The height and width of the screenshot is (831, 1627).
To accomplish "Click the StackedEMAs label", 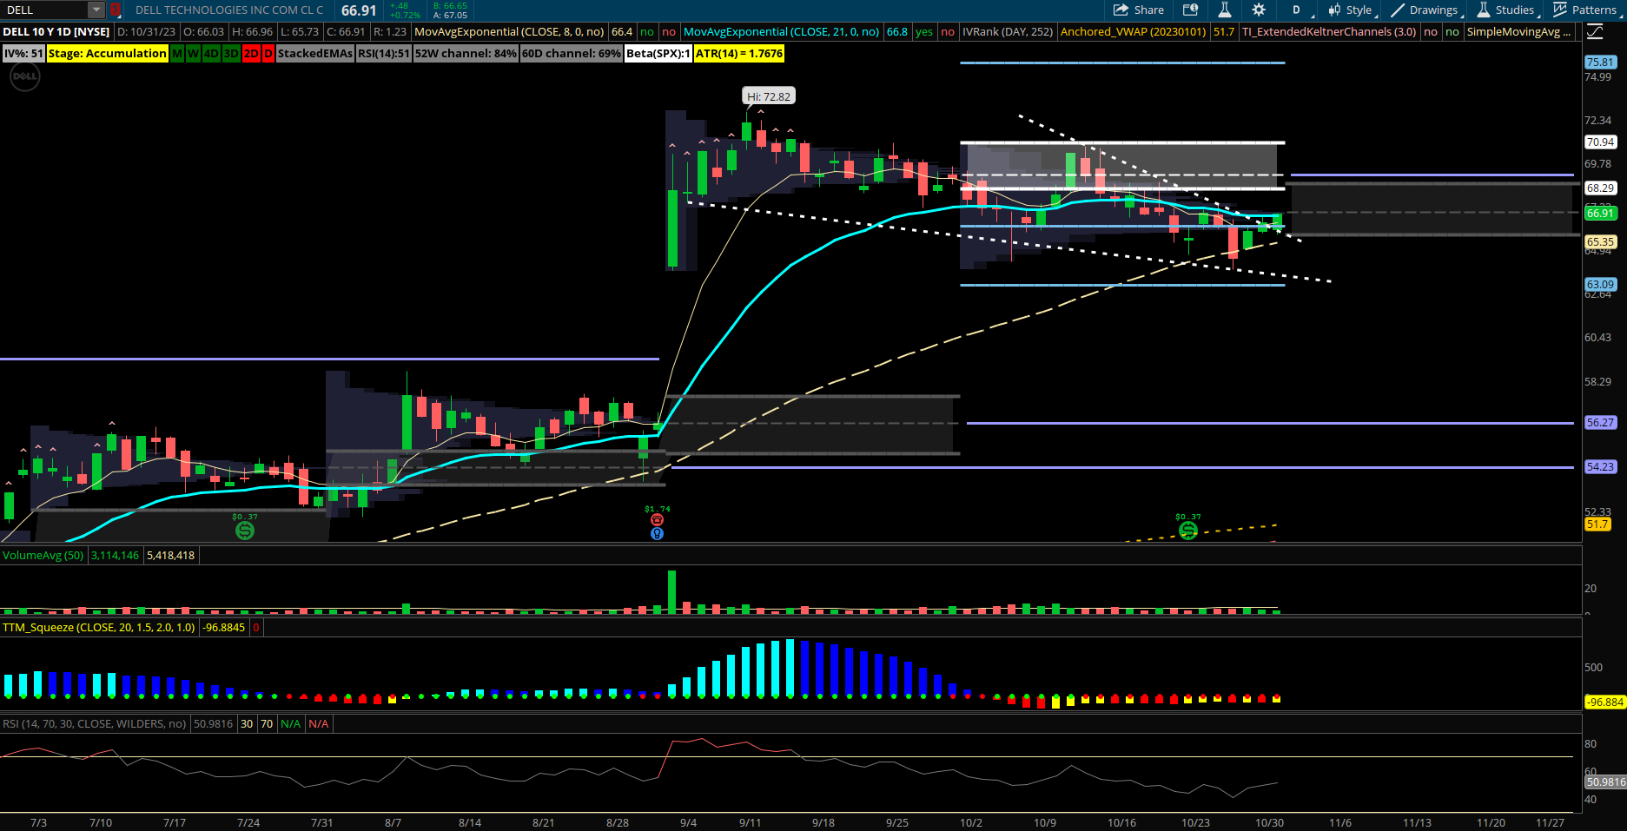I will click(x=315, y=54).
